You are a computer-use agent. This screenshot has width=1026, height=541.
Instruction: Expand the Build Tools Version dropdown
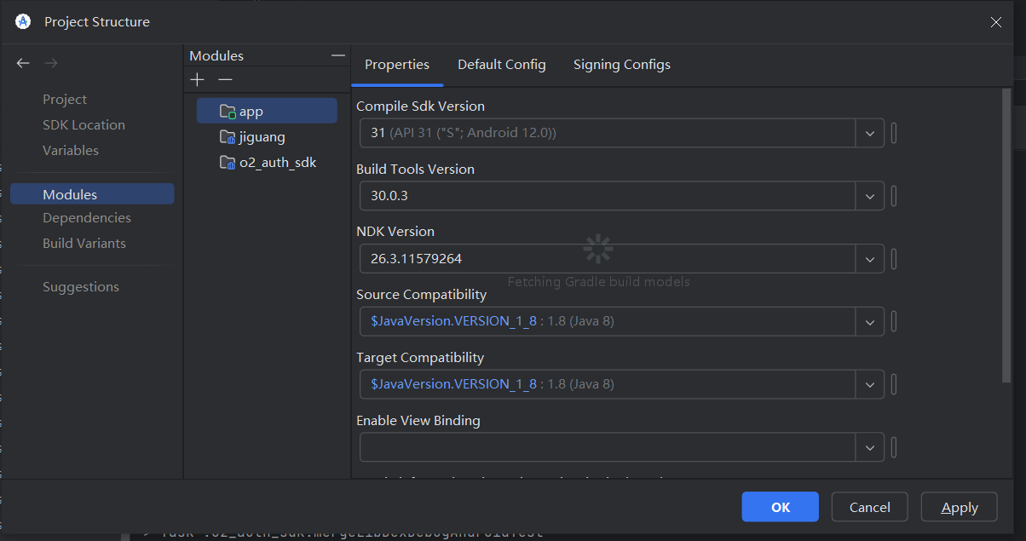(x=869, y=196)
